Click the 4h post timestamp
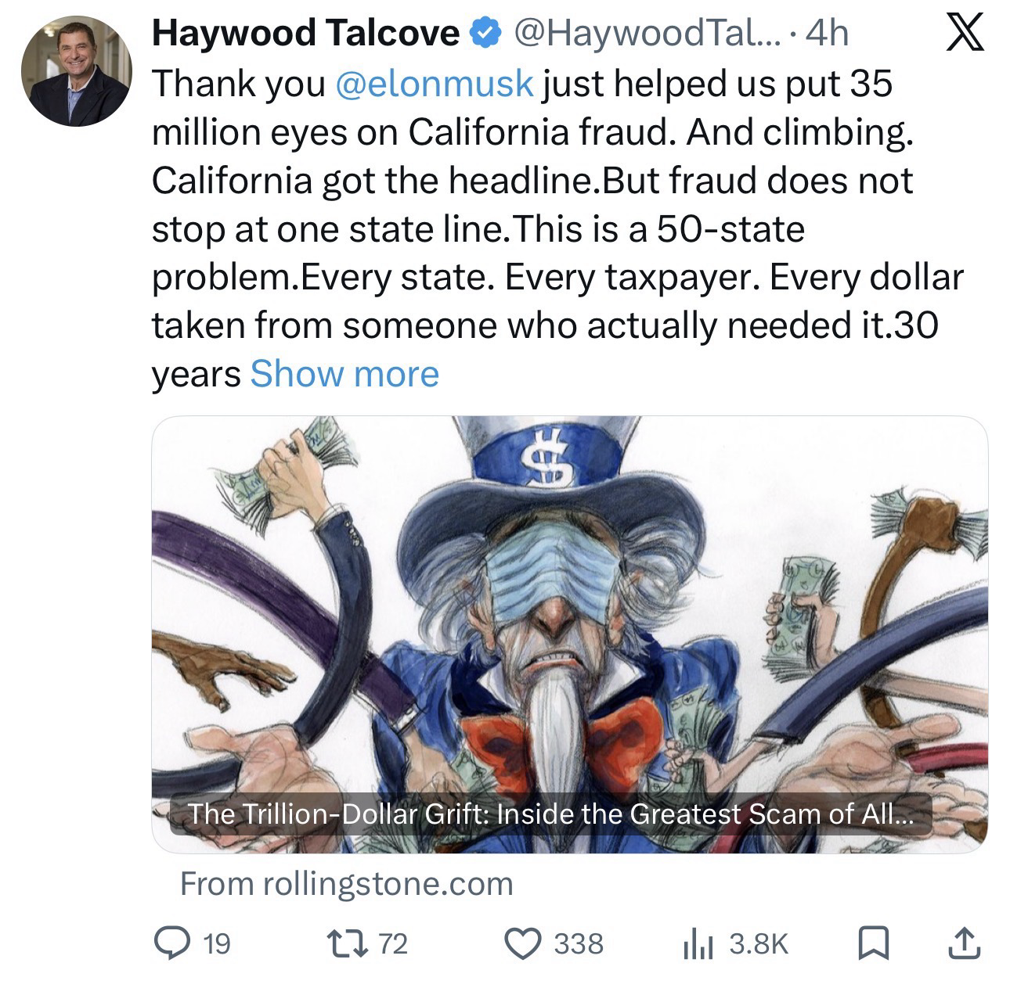 click(827, 34)
